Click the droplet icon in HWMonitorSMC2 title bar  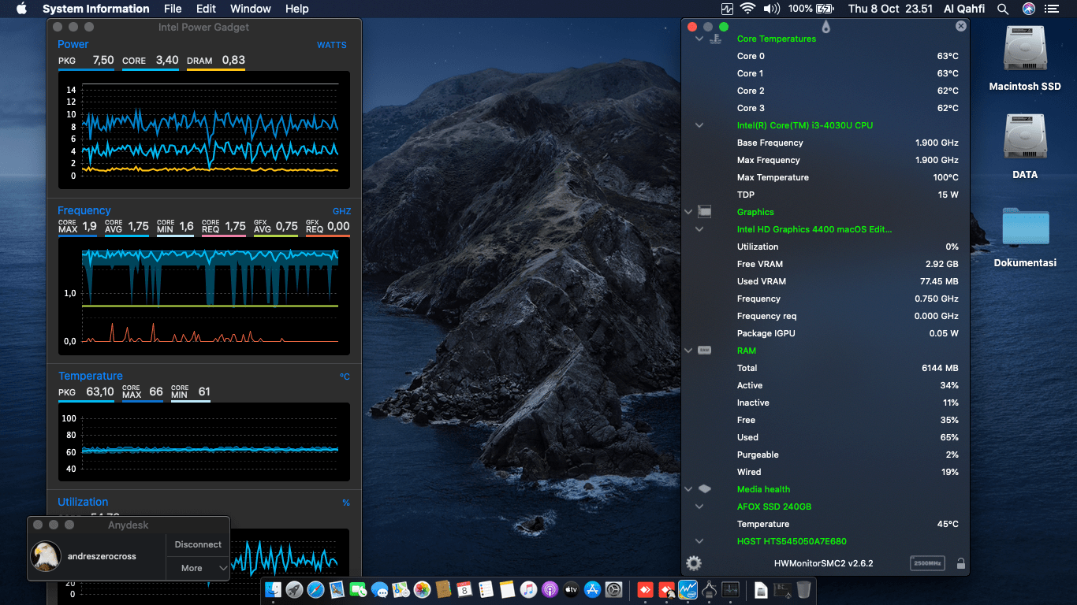pyautogui.click(x=826, y=26)
